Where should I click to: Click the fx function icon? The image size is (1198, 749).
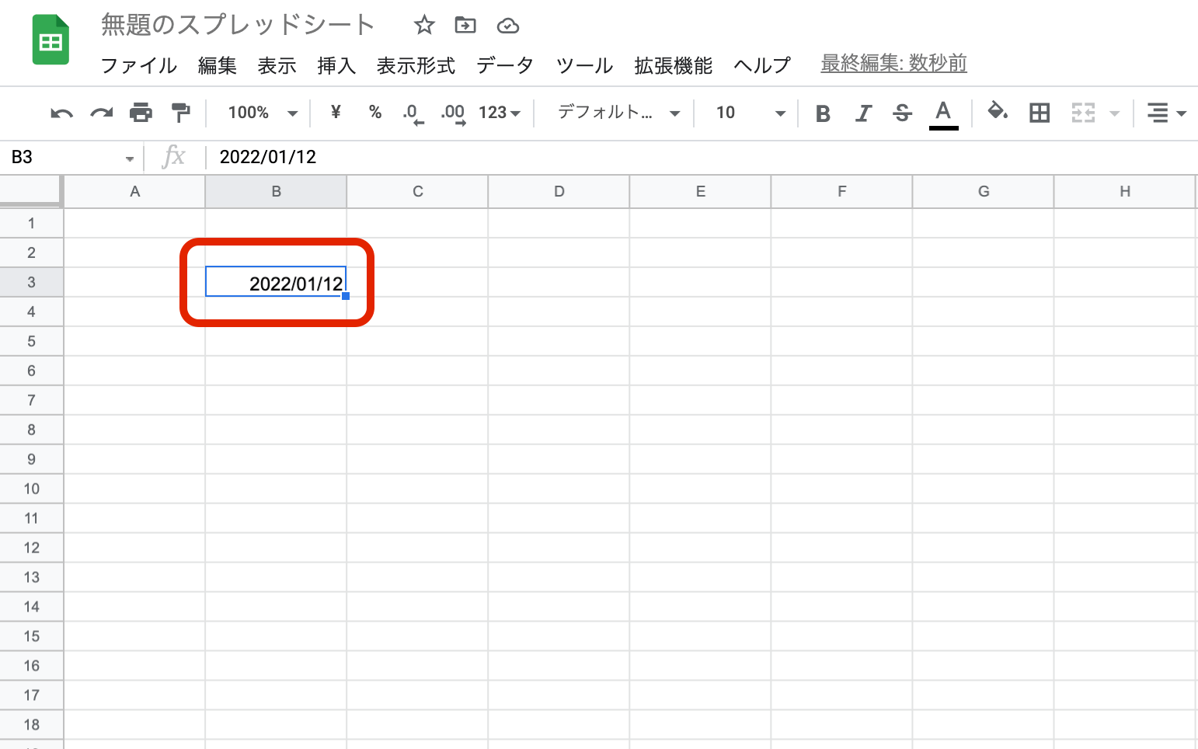tap(174, 157)
